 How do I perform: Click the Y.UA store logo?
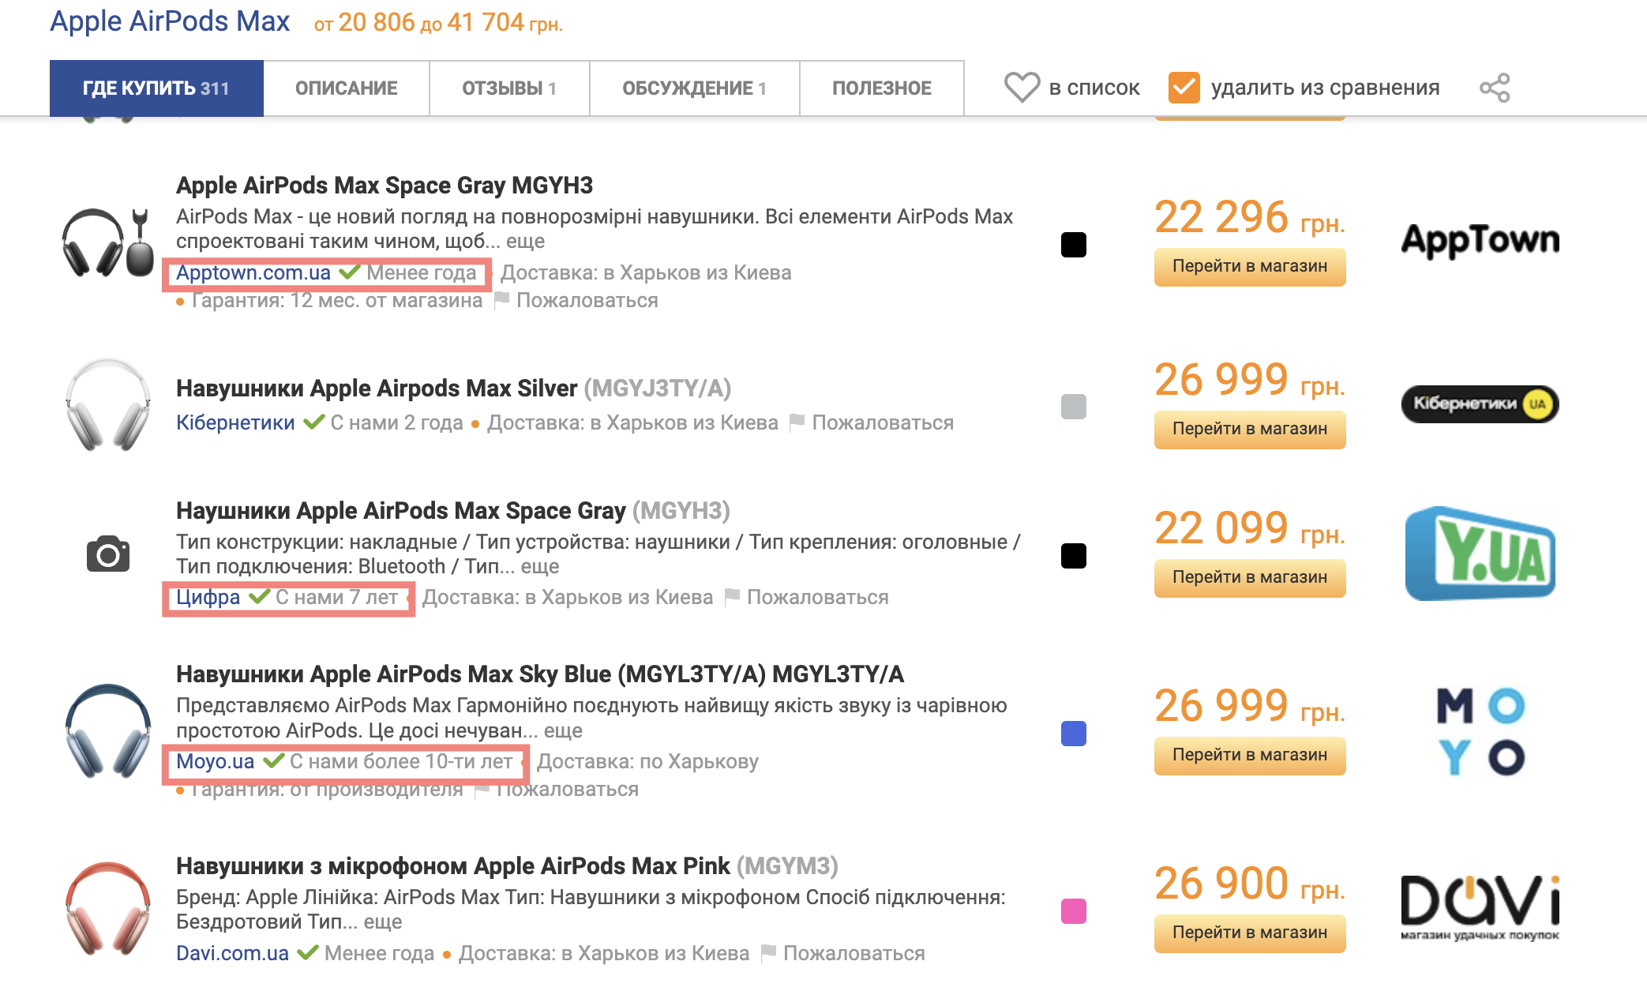(x=1480, y=553)
